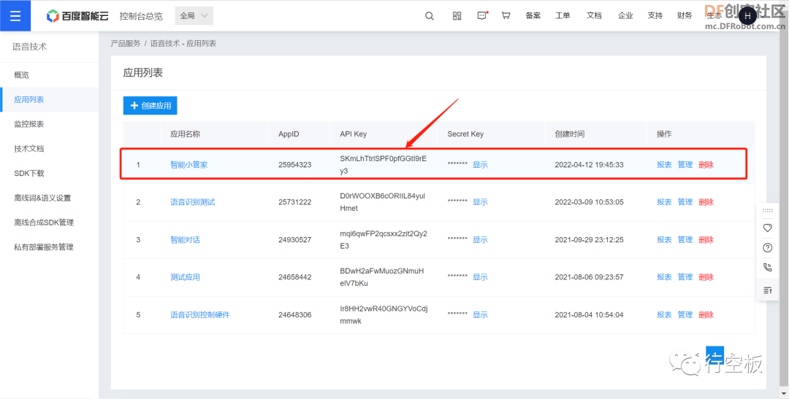Click the heart feedback icon on the right sidebar
Screen dimensions: 789x399
coord(767,228)
